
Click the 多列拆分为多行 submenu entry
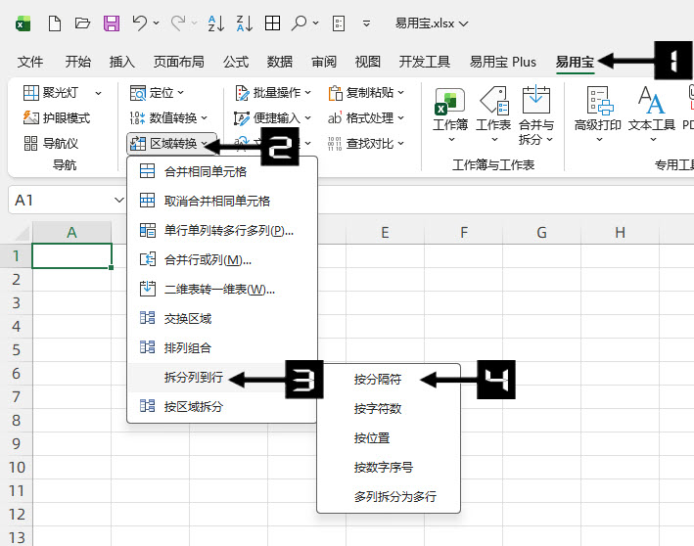coord(394,496)
